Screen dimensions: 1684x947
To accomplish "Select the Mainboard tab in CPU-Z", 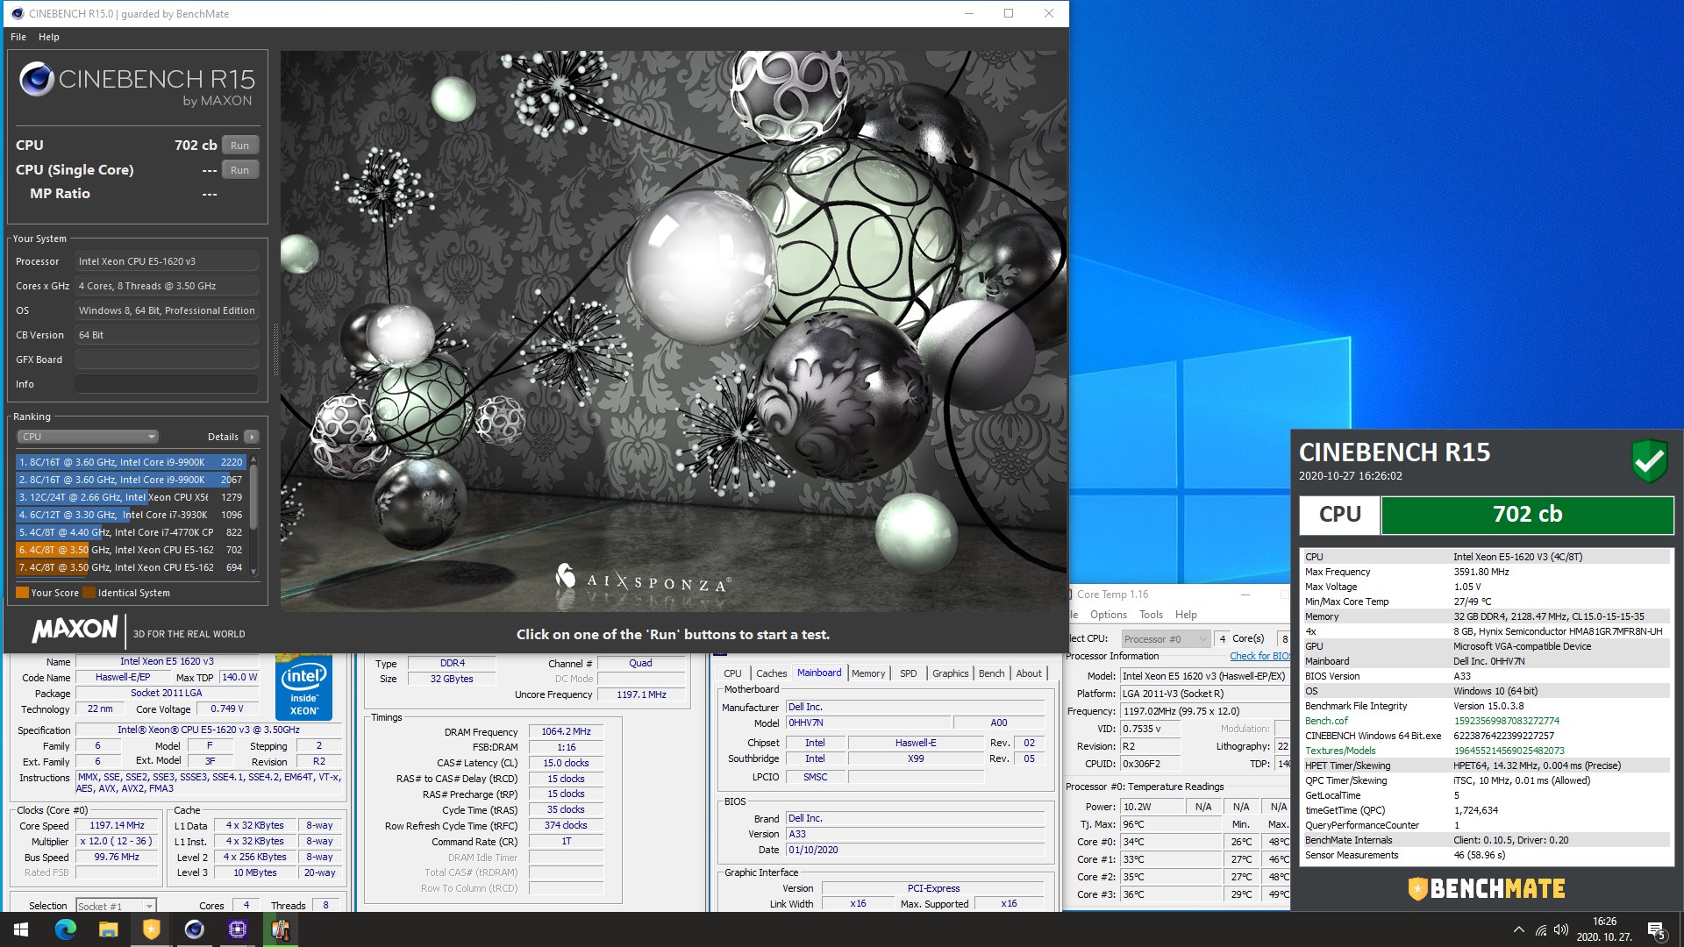I will pos(819,673).
